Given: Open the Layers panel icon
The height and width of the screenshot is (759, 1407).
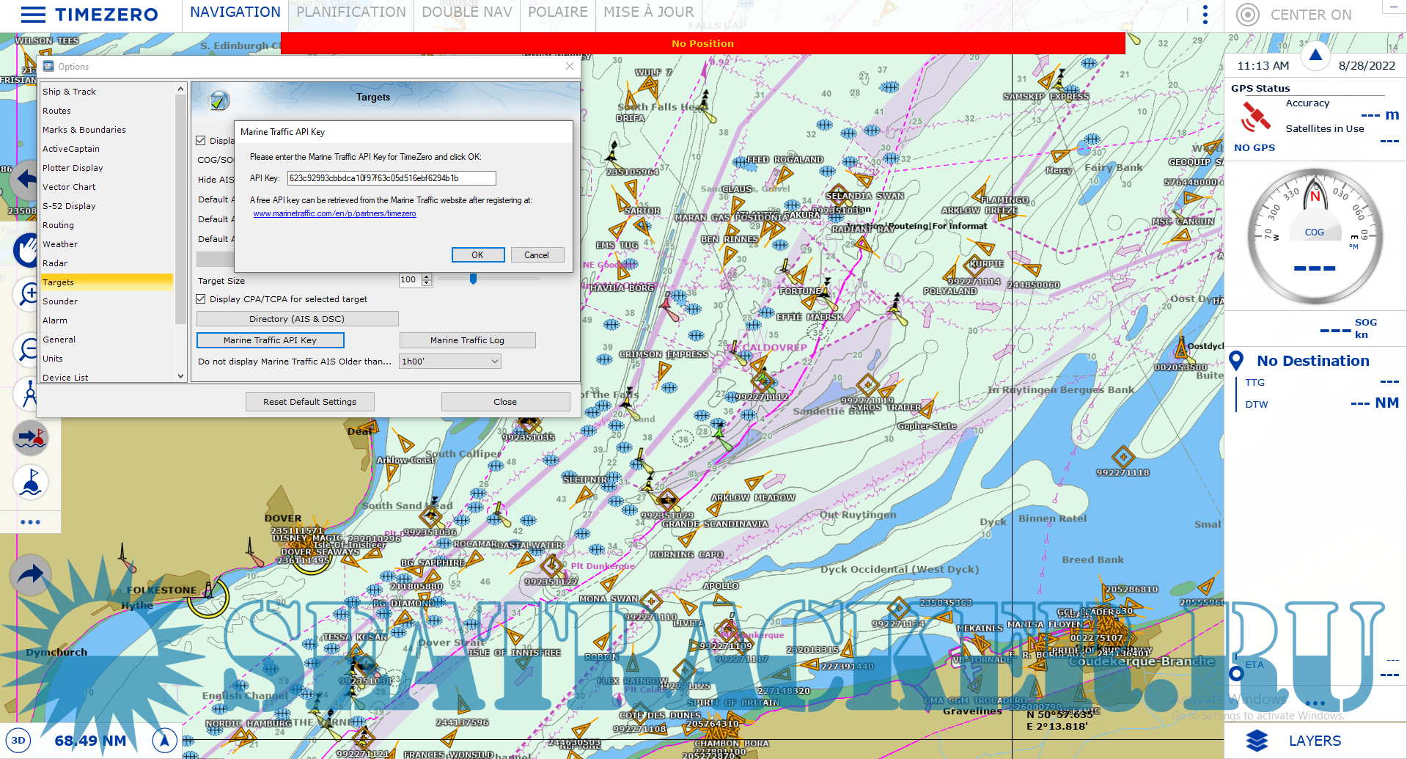Looking at the screenshot, I should pyautogui.click(x=1257, y=741).
